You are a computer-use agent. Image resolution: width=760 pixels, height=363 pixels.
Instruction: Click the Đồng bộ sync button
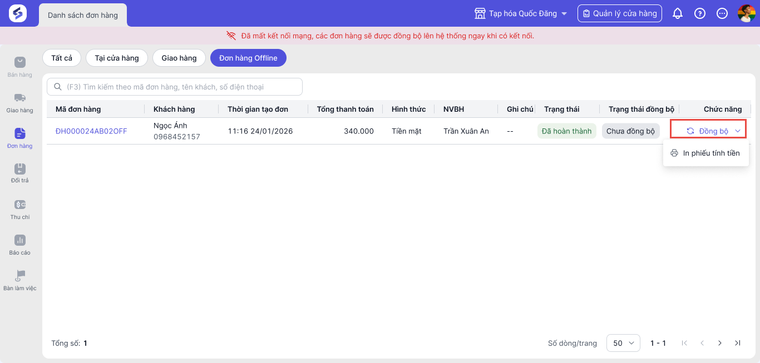[x=707, y=131]
